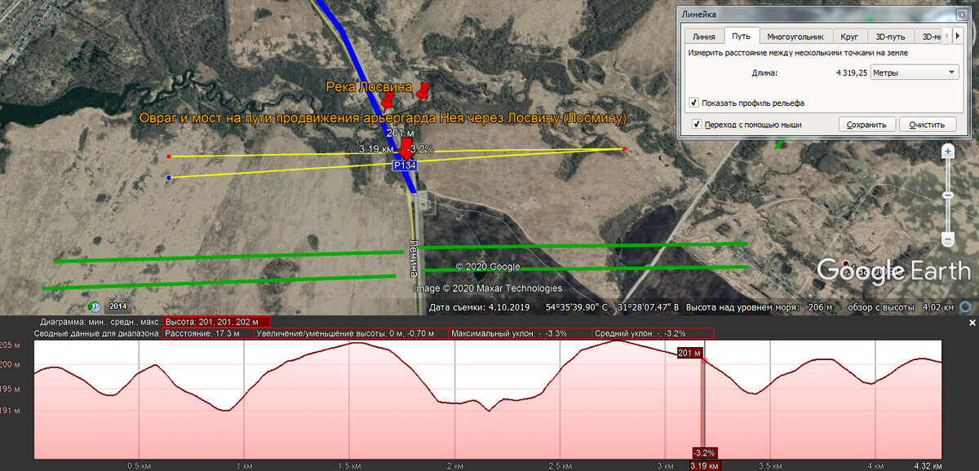The height and width of the screenshot is (471, 979).
Task: Click the streaming status circle indicator
Action: point(966,307)
